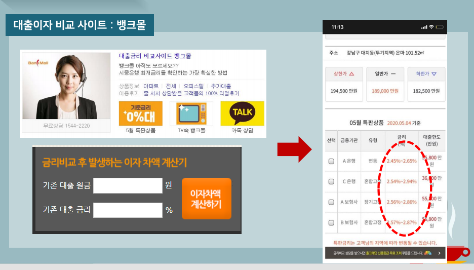Screen dimensions: 474x270
Task: Click the 올크레딧 신용등급 무료 조회 banner text
Action: [x=383, y=253]
